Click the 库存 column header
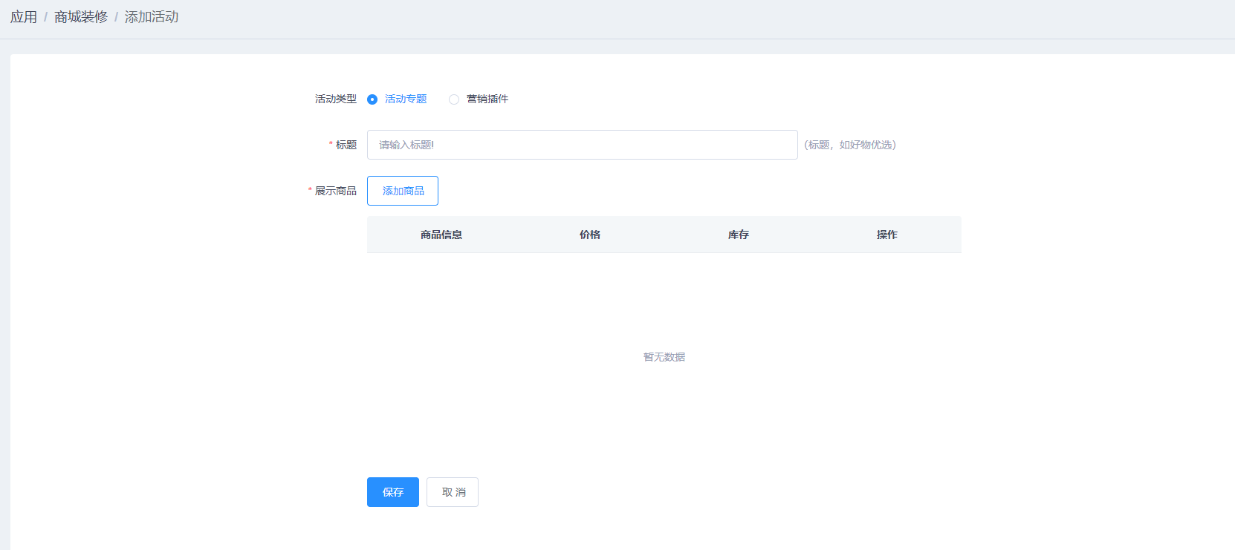Viewport: 1235px width, 550px height. click(739, 235)
